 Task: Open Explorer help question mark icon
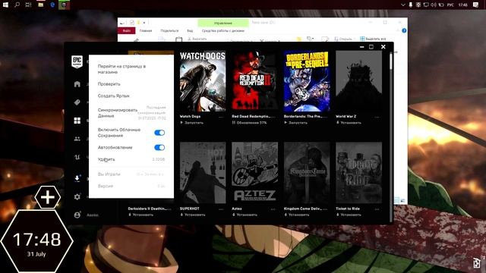(x=404, y=30)
